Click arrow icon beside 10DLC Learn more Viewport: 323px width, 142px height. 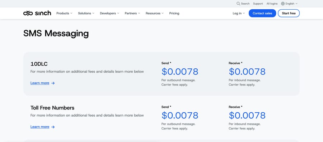click(x=53, y=83)
